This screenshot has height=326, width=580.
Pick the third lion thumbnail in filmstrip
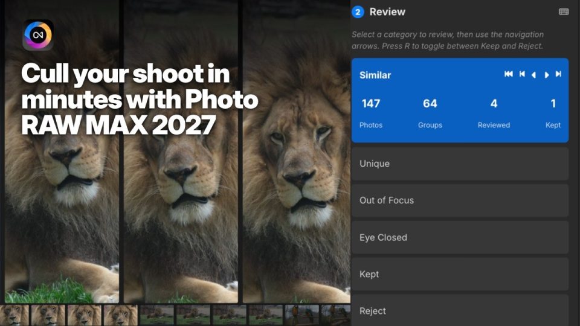click(85, 315)
